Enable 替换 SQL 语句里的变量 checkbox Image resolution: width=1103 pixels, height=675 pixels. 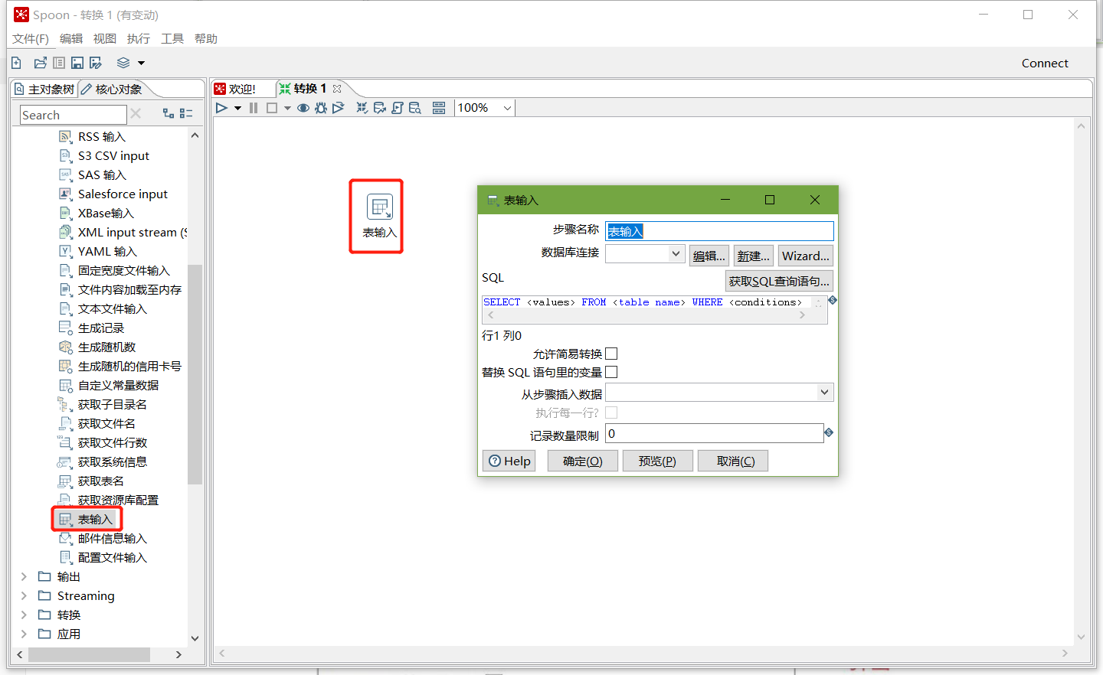coord(611,372)
